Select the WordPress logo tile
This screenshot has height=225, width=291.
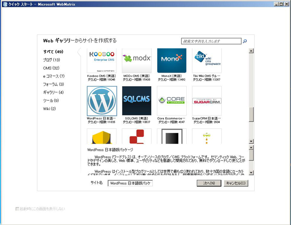click(102, 101)
